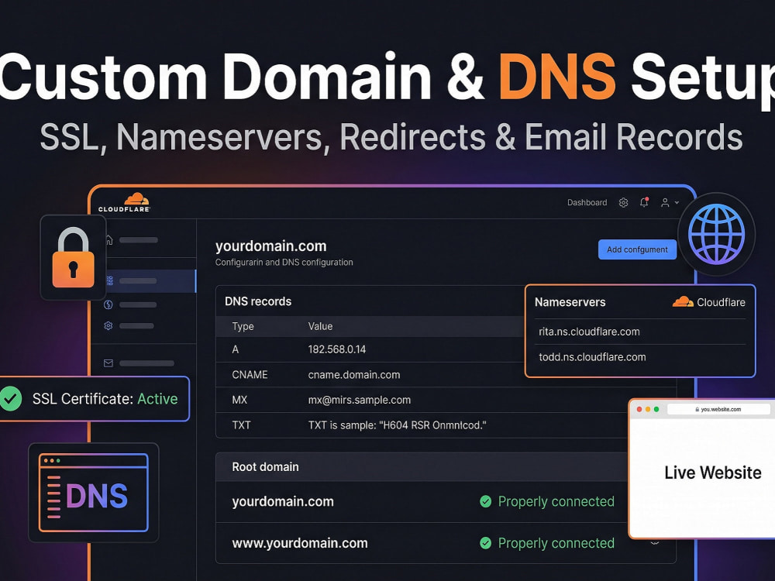Image resolution: width=775 pixels, height=581 pixels.
Task: Click the blue globe icon
Action: (x=717, y=234)
